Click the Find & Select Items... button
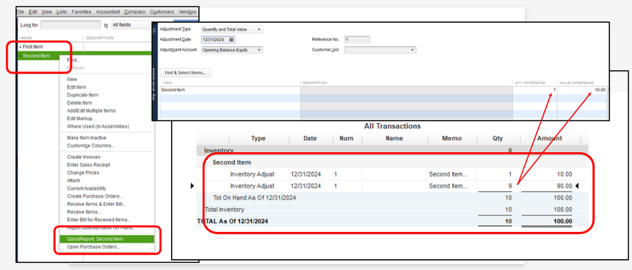Viewport: 632px width, 270px height. coord(186,73)
